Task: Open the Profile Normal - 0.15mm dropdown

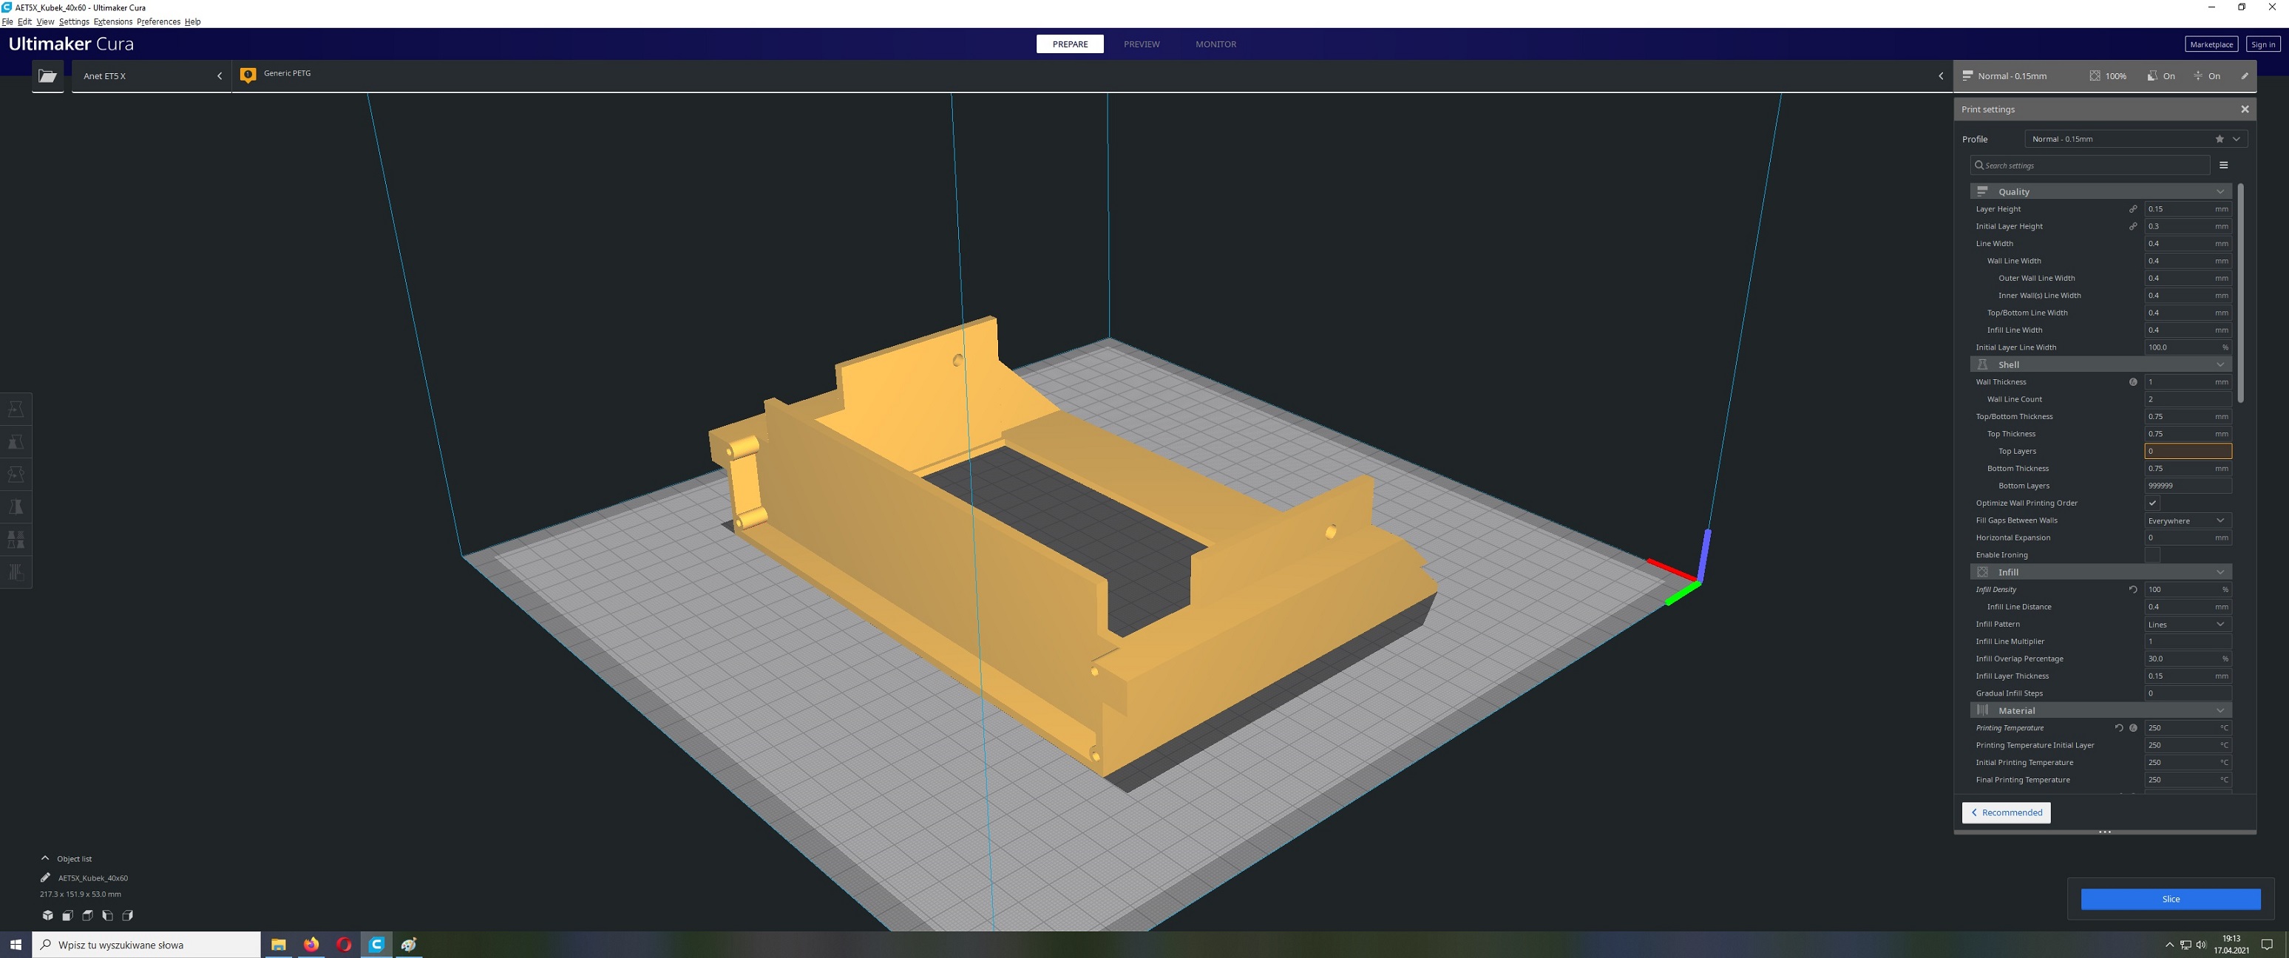Action: [x=2135, y=140]
